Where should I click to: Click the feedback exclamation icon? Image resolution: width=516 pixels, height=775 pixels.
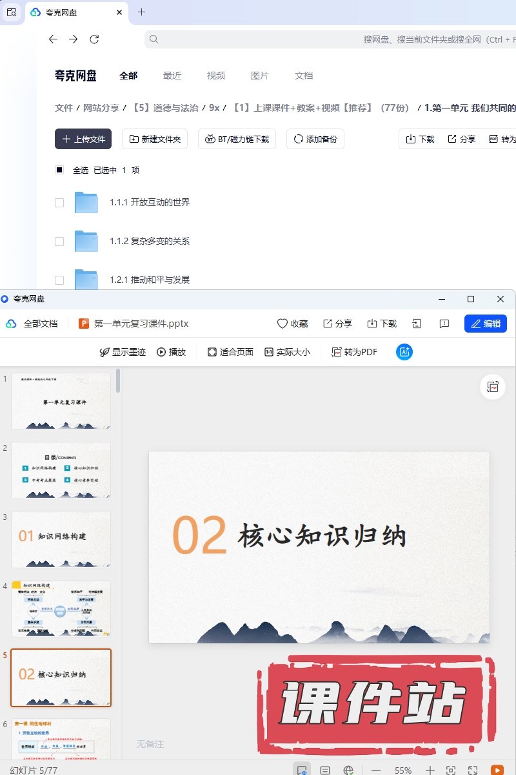point(444,324)
